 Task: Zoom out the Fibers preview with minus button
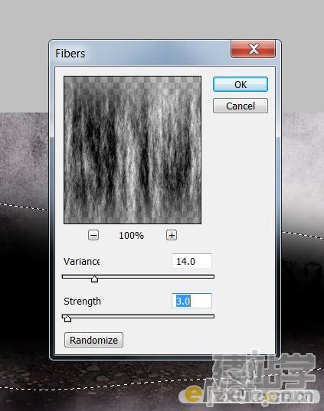coord(93,236)
